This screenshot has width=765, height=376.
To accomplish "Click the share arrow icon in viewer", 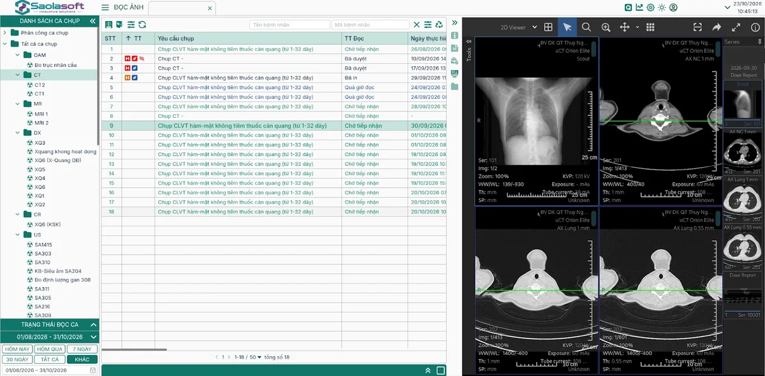I will tap(717, 27).
